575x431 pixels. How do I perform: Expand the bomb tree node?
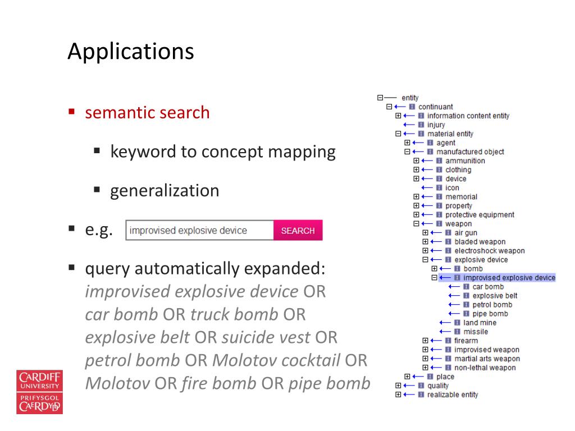434,269
